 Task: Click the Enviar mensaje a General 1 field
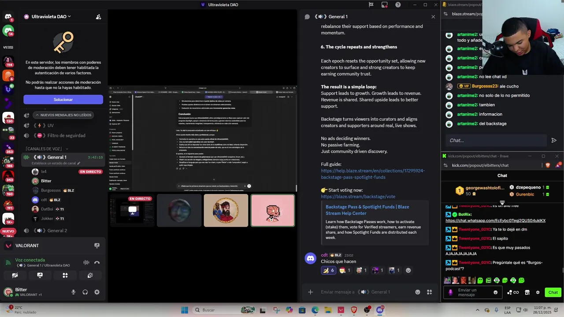pos(366,292)
